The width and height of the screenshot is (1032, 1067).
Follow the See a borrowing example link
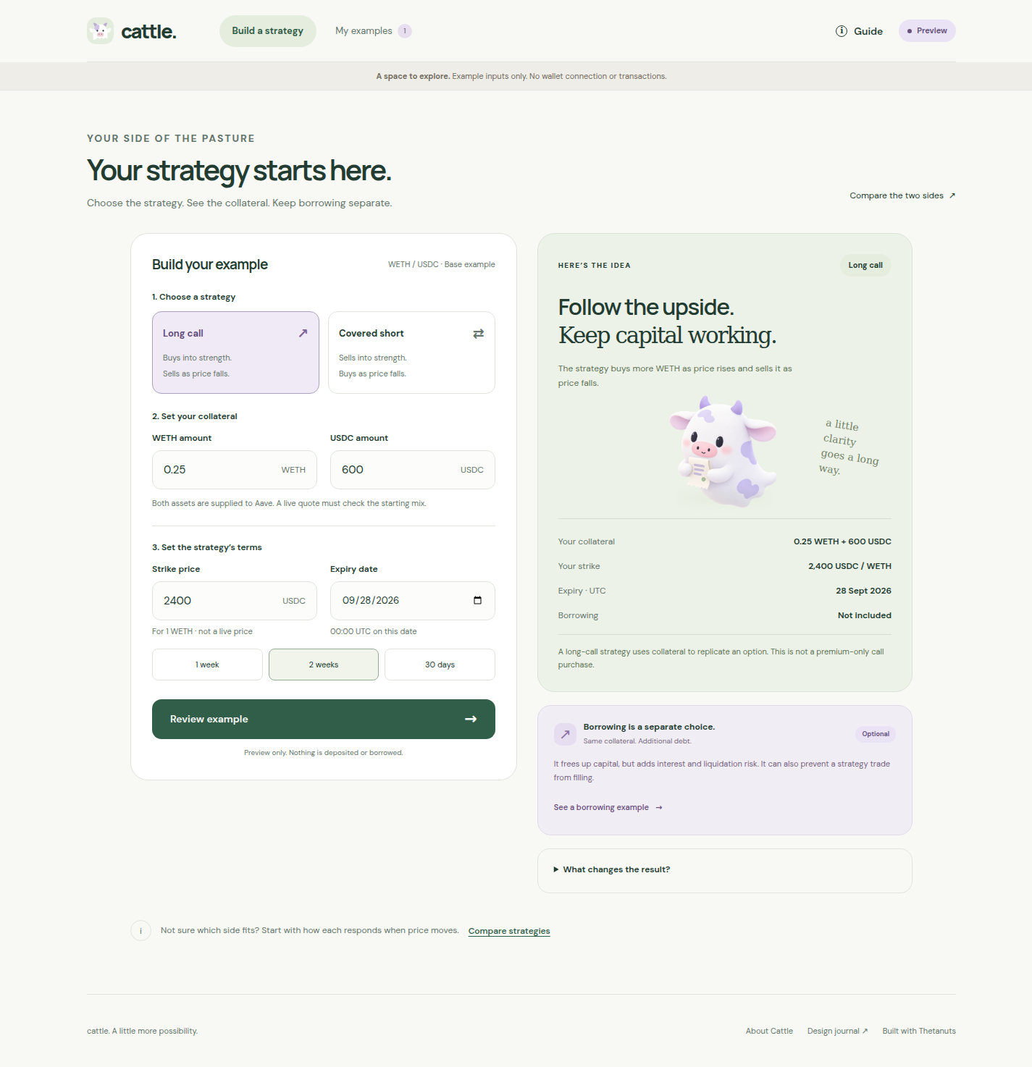608,807
